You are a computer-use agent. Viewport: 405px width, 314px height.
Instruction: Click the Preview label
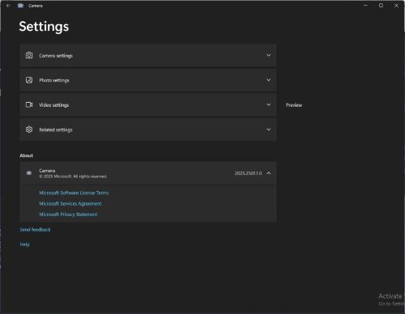[x=294, y=105]
